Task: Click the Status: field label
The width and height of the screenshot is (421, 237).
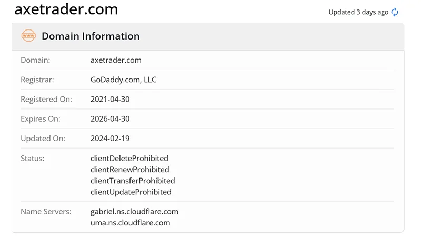Action: click(x=33, y=158)
